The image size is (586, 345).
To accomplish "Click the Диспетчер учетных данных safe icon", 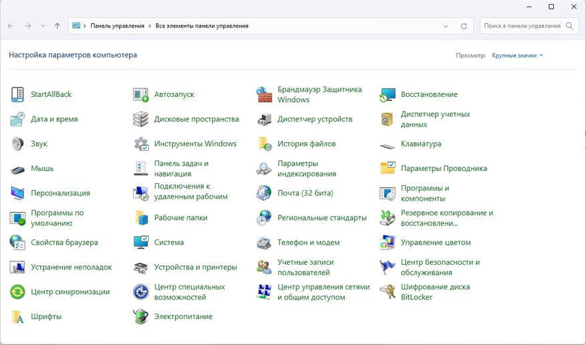I will 387,119.
